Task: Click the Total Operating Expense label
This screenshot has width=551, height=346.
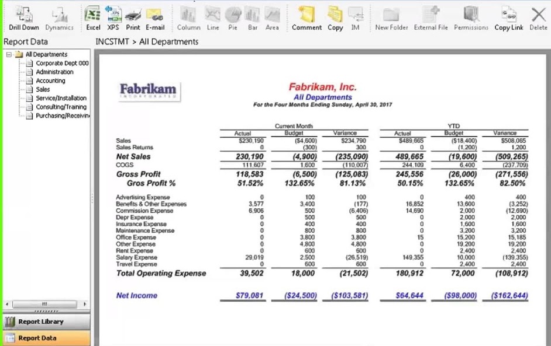Action: 161,274
